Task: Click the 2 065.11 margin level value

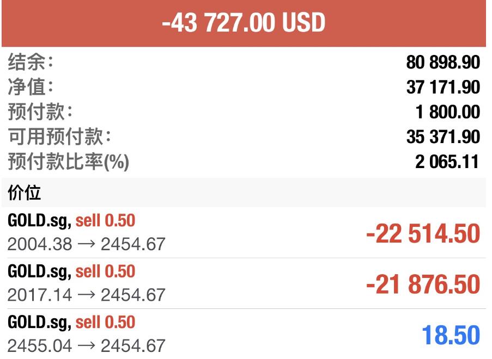Action: pos(447,162)
